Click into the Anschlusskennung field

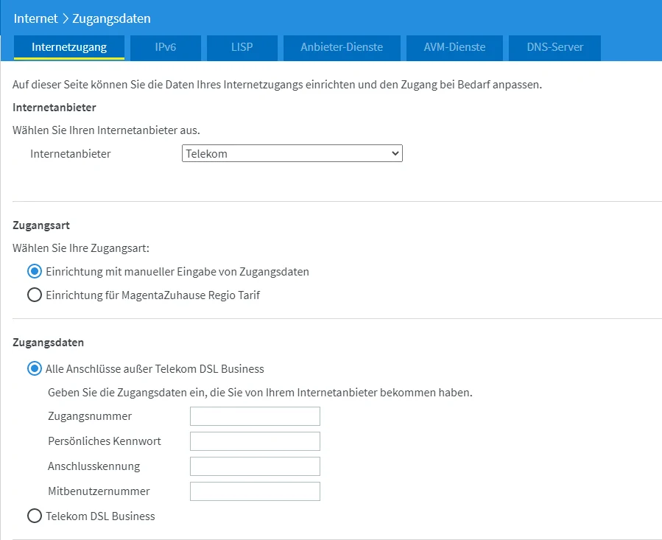255,466
